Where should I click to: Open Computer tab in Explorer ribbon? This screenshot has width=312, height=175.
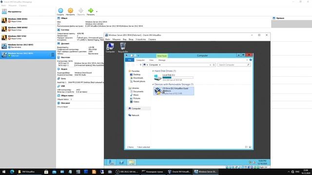coord(140,60)
